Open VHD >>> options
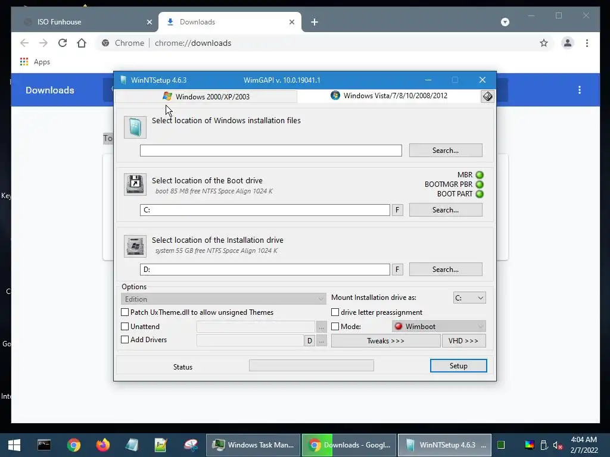Viewport: 610px width, 457px height. click(463, 341)
